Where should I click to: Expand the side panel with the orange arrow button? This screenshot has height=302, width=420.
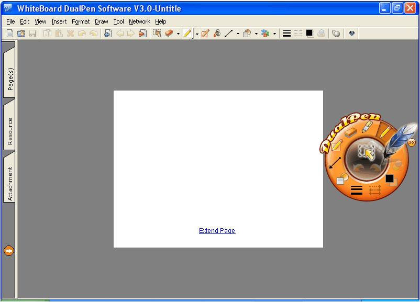[x=9, y=251]
